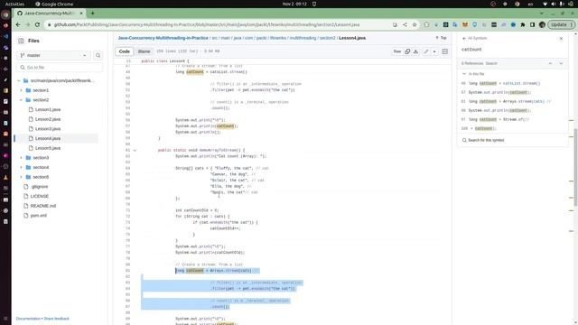Expand the section4 folder

tap(21, 167)
